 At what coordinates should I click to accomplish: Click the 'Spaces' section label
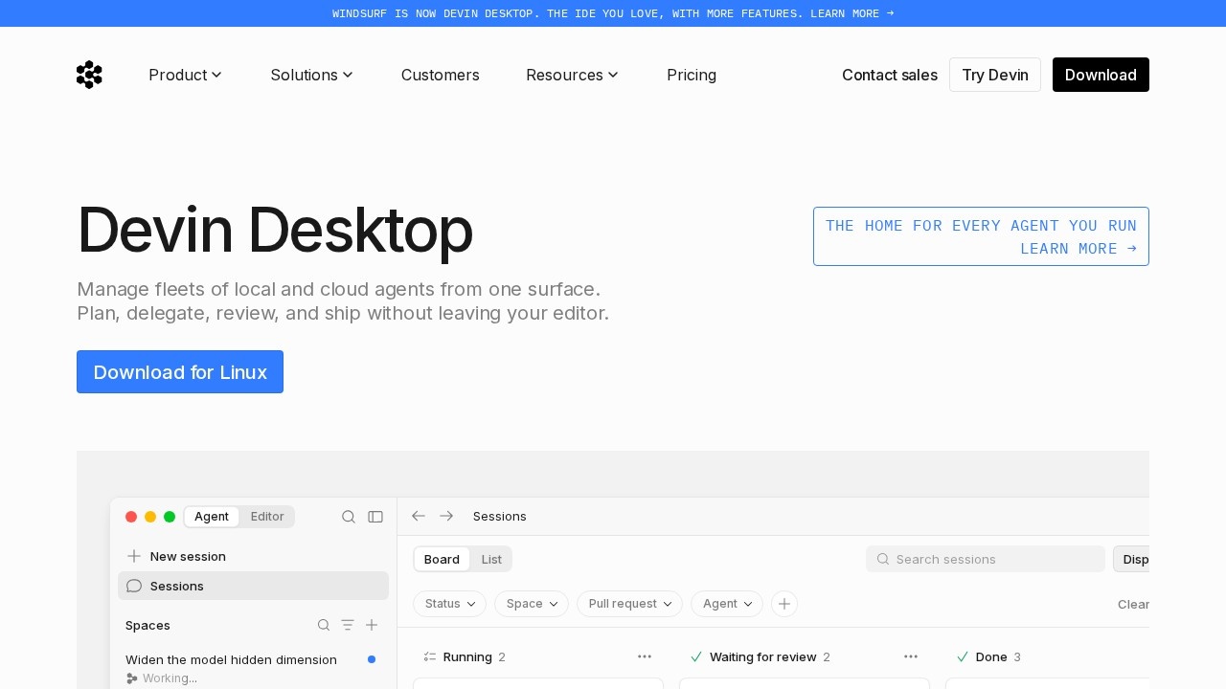148,625
